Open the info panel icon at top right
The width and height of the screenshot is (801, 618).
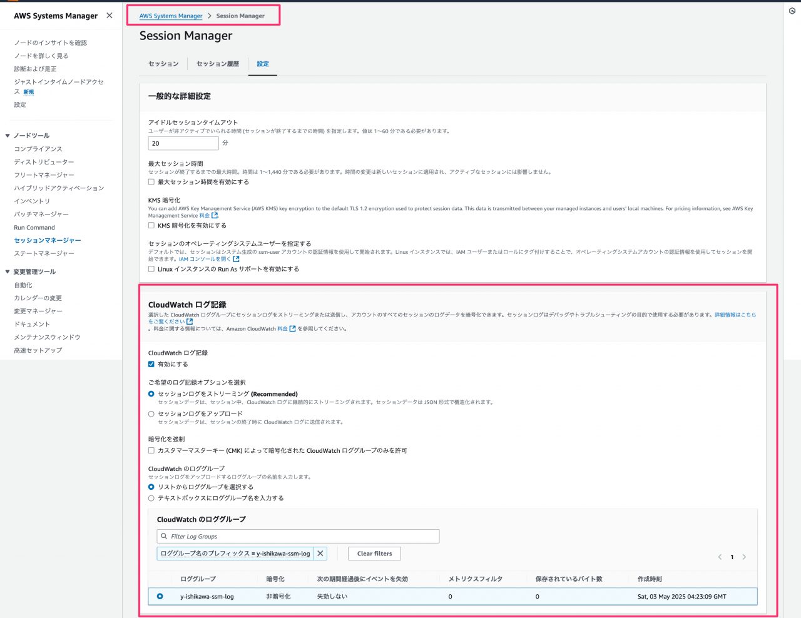(792, 11)
